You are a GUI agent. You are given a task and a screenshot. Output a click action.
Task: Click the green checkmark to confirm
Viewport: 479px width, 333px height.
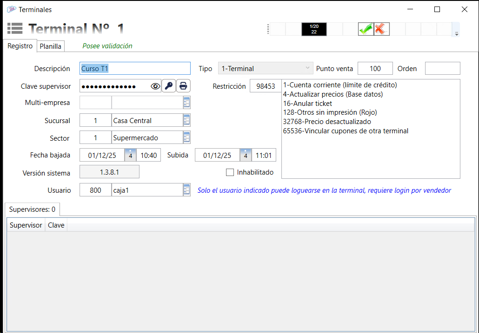(x=366, y=29)
